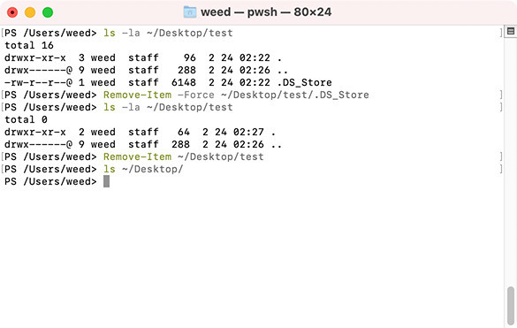Click the mark bracket right of first command line

click(x=501, y=33)
